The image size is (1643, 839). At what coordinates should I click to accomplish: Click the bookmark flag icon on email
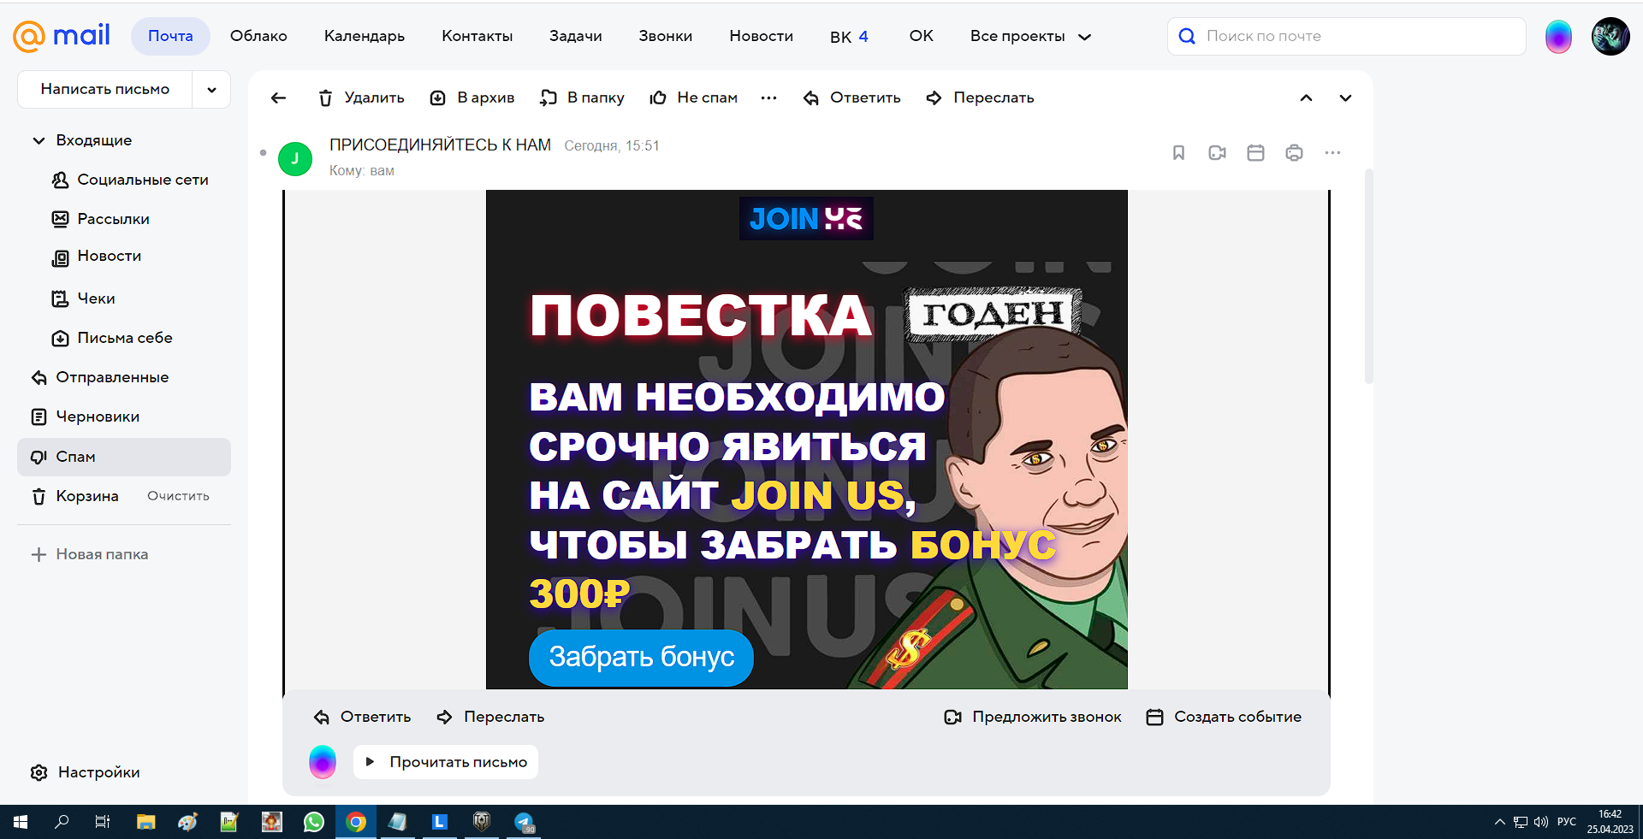coord(1178,153)
